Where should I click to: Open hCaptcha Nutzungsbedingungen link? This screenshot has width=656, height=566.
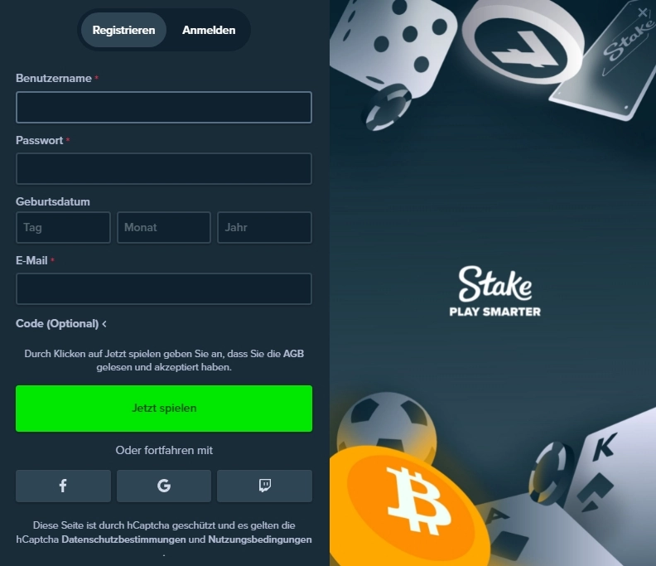tap(260, 539)
